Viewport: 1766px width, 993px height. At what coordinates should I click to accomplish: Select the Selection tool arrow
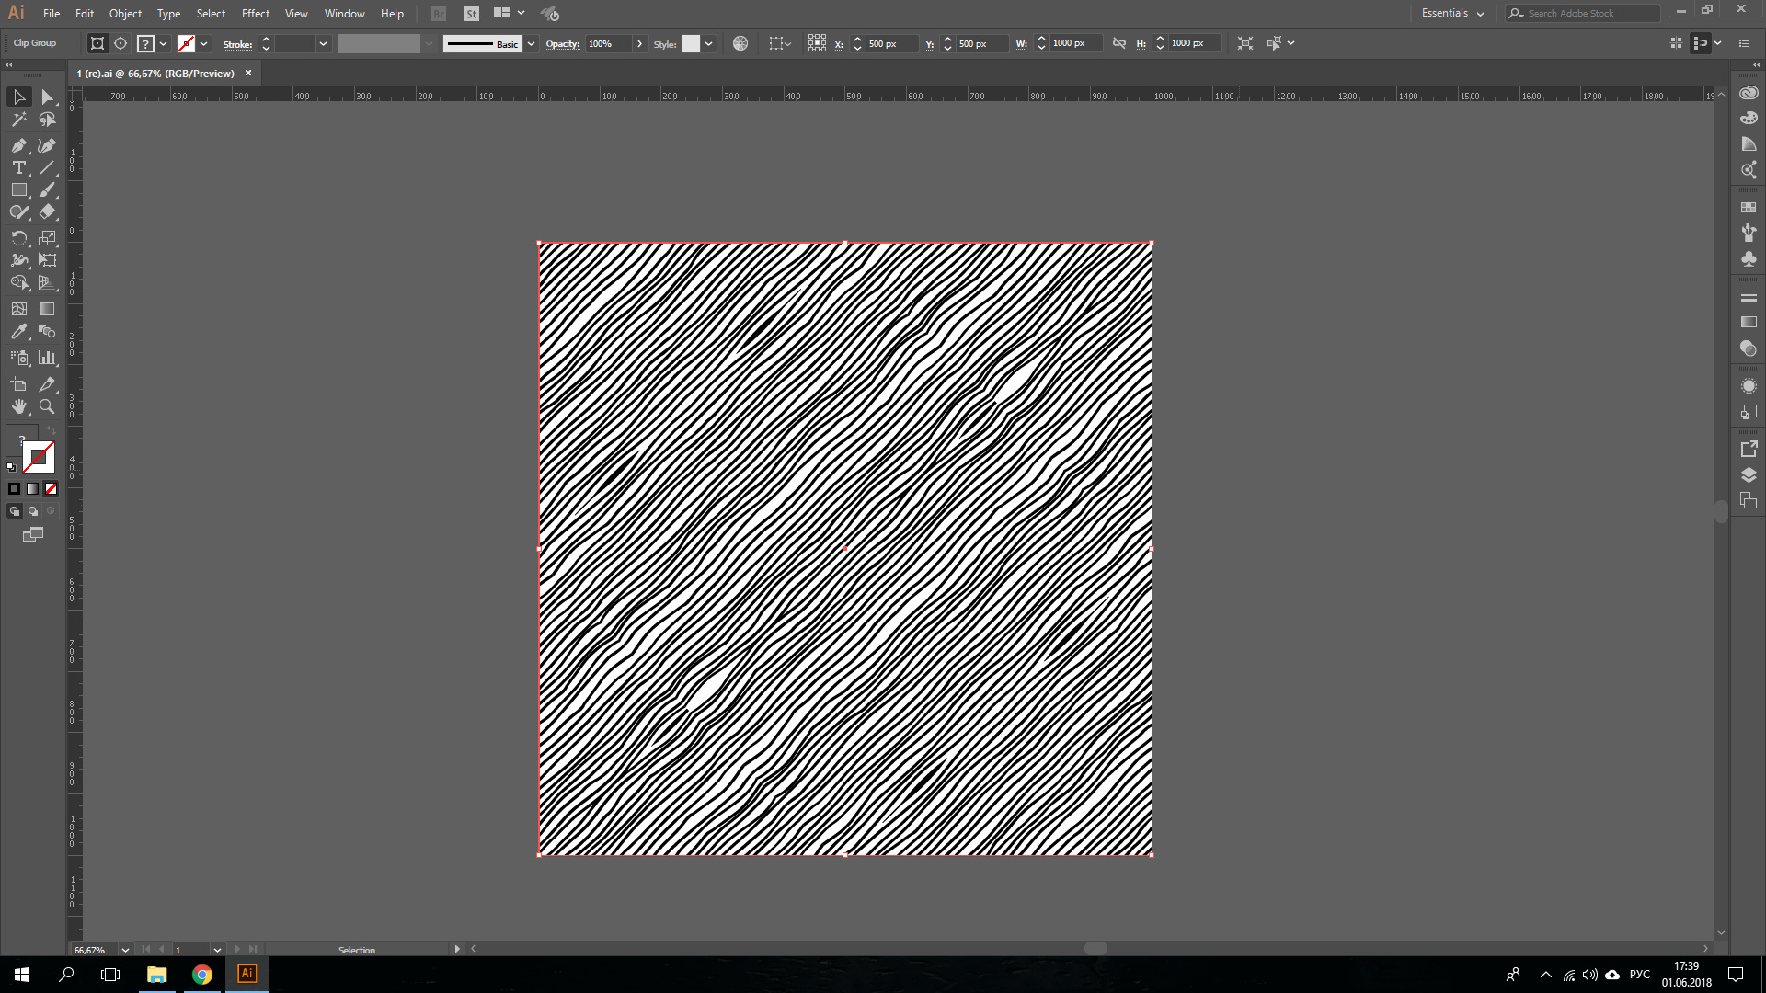19,97
